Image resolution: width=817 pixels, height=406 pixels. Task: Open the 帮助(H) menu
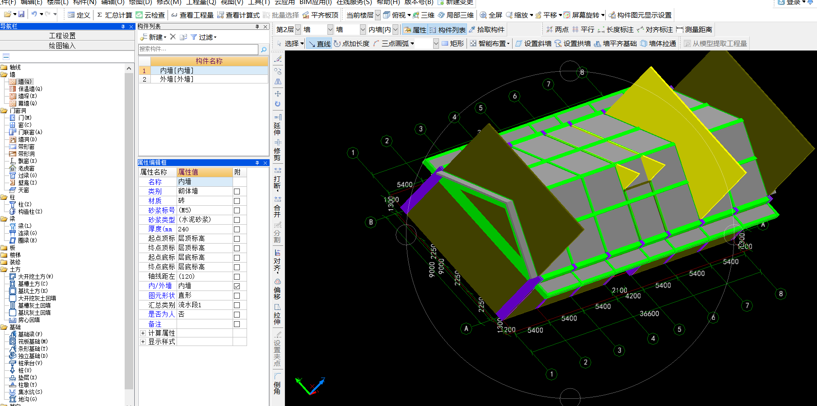[388, 2]
